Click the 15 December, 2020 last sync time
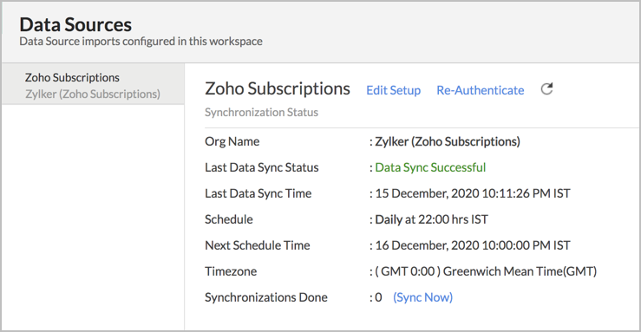This screenshot has width=641, height=332. pyautogui.click(x=473, y=193)
